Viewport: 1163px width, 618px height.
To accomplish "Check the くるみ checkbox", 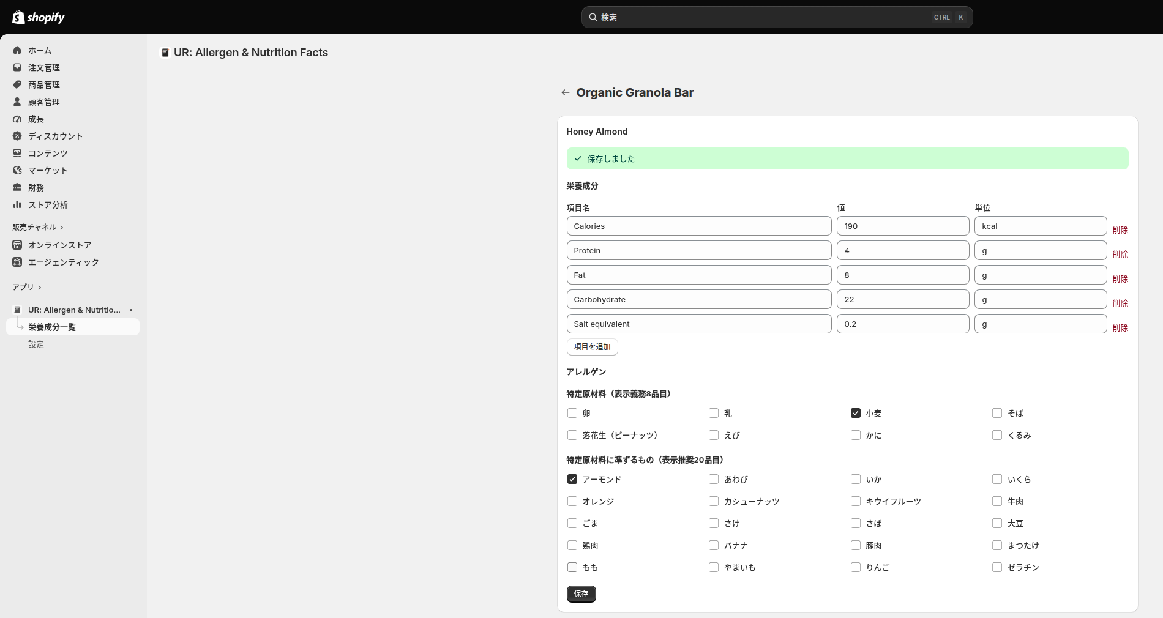I will 997,435.
